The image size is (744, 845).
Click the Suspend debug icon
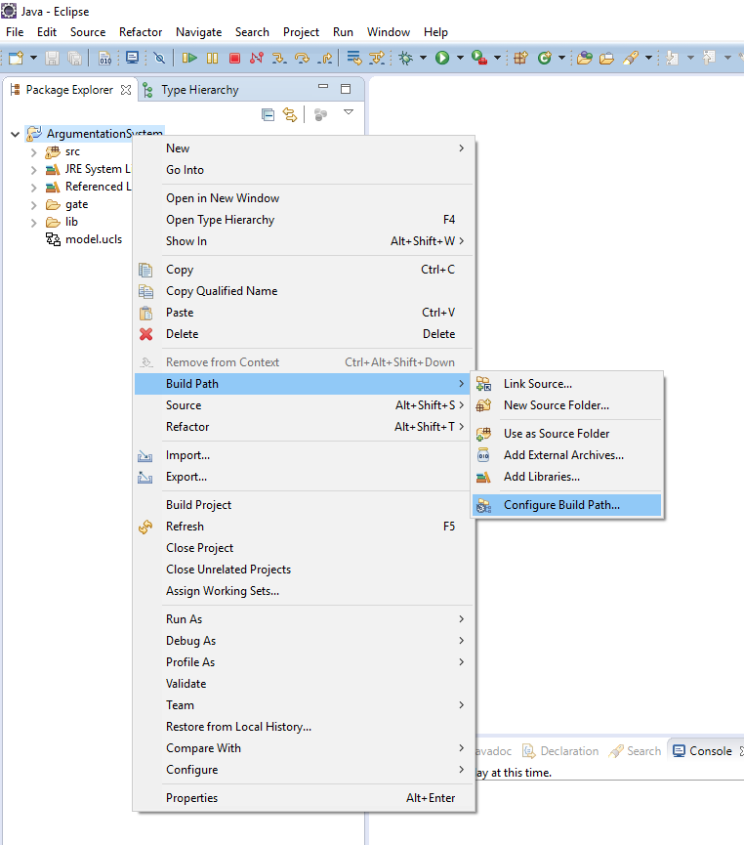212,58
